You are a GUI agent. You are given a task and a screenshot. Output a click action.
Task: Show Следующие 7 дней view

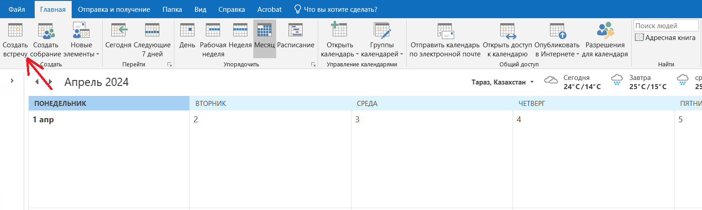click(x=152, y=31)
